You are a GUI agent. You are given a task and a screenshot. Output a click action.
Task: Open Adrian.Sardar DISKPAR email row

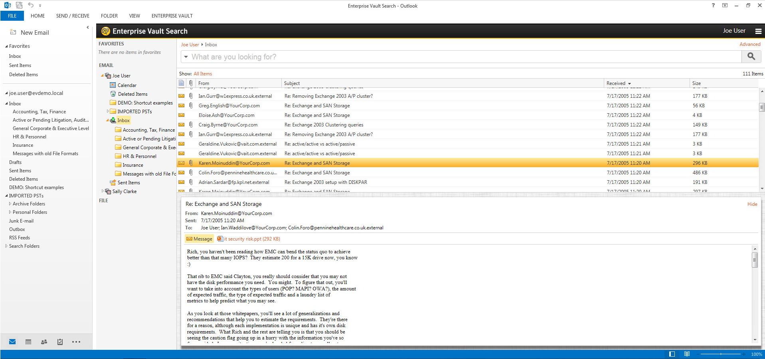pyautogui.click(x=467, y=182)
